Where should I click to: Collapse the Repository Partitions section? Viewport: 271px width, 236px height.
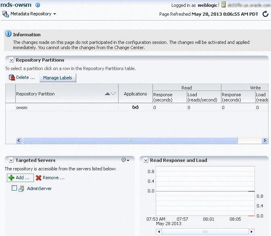click(11, 60)
